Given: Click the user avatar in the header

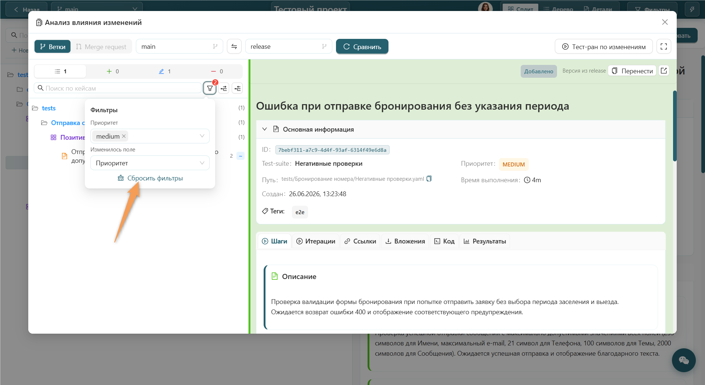Looking at the screenshot, I should pos(485,7).
